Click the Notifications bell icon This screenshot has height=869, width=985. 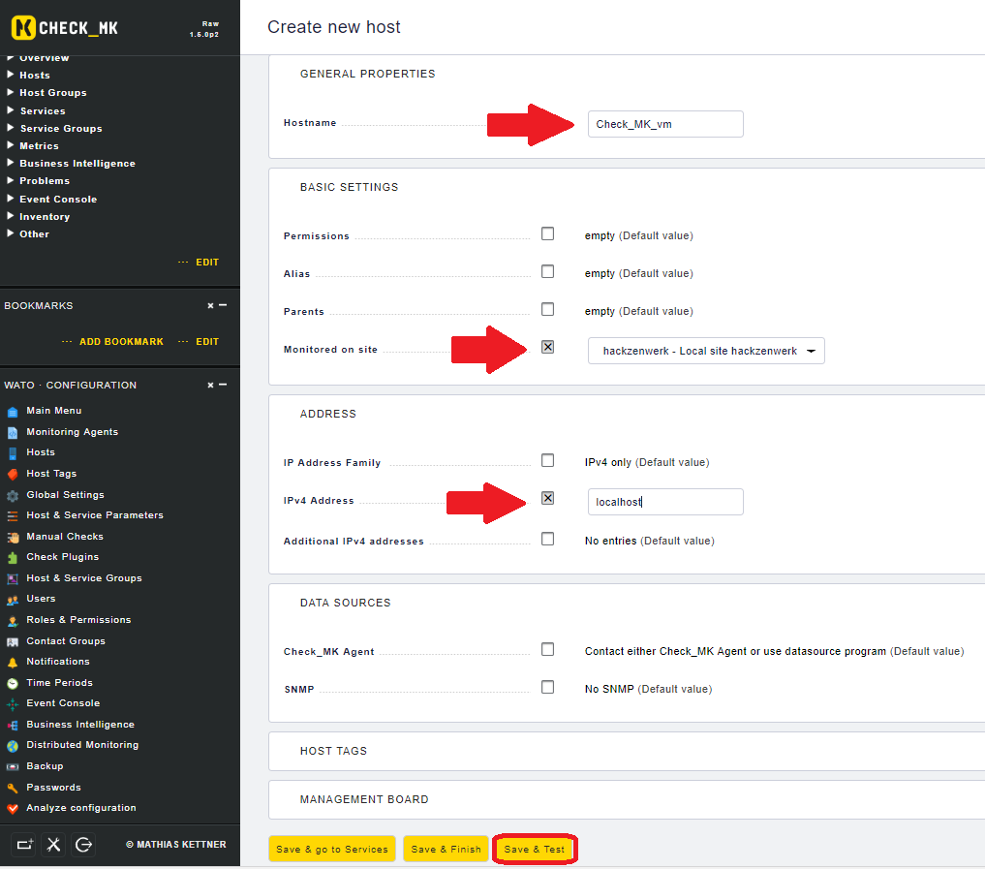coord(13,662)
